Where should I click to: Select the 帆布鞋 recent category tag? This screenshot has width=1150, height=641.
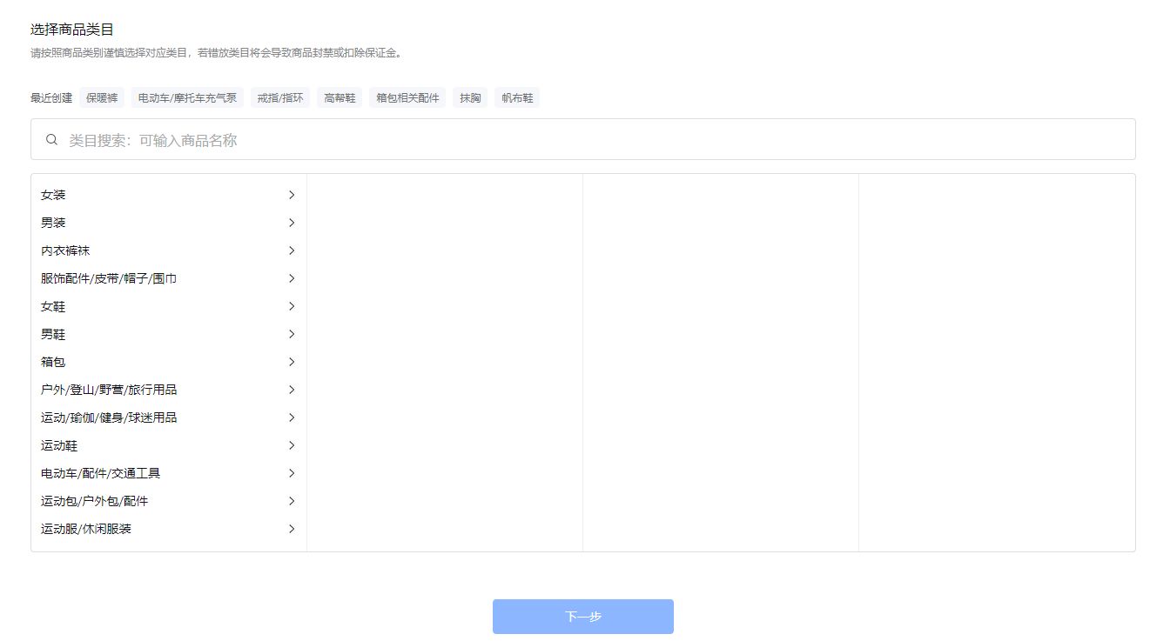[x=516, y=97]
